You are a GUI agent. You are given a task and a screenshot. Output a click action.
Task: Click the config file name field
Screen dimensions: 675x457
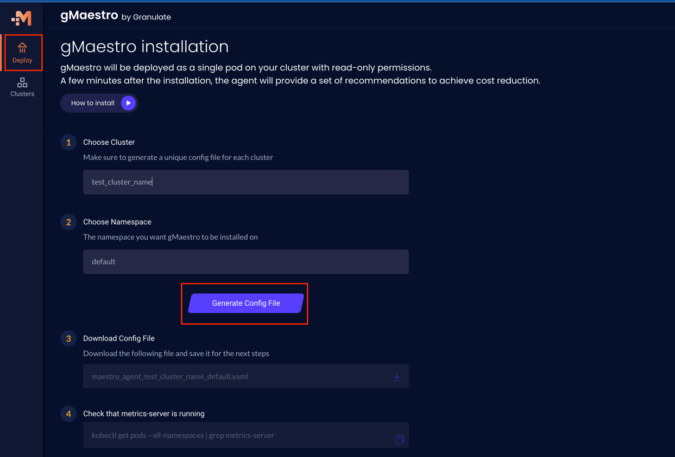coord(246,376)
